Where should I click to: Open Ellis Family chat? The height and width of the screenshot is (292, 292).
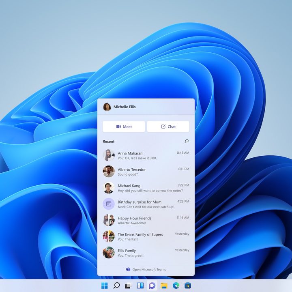click(127, 251)
